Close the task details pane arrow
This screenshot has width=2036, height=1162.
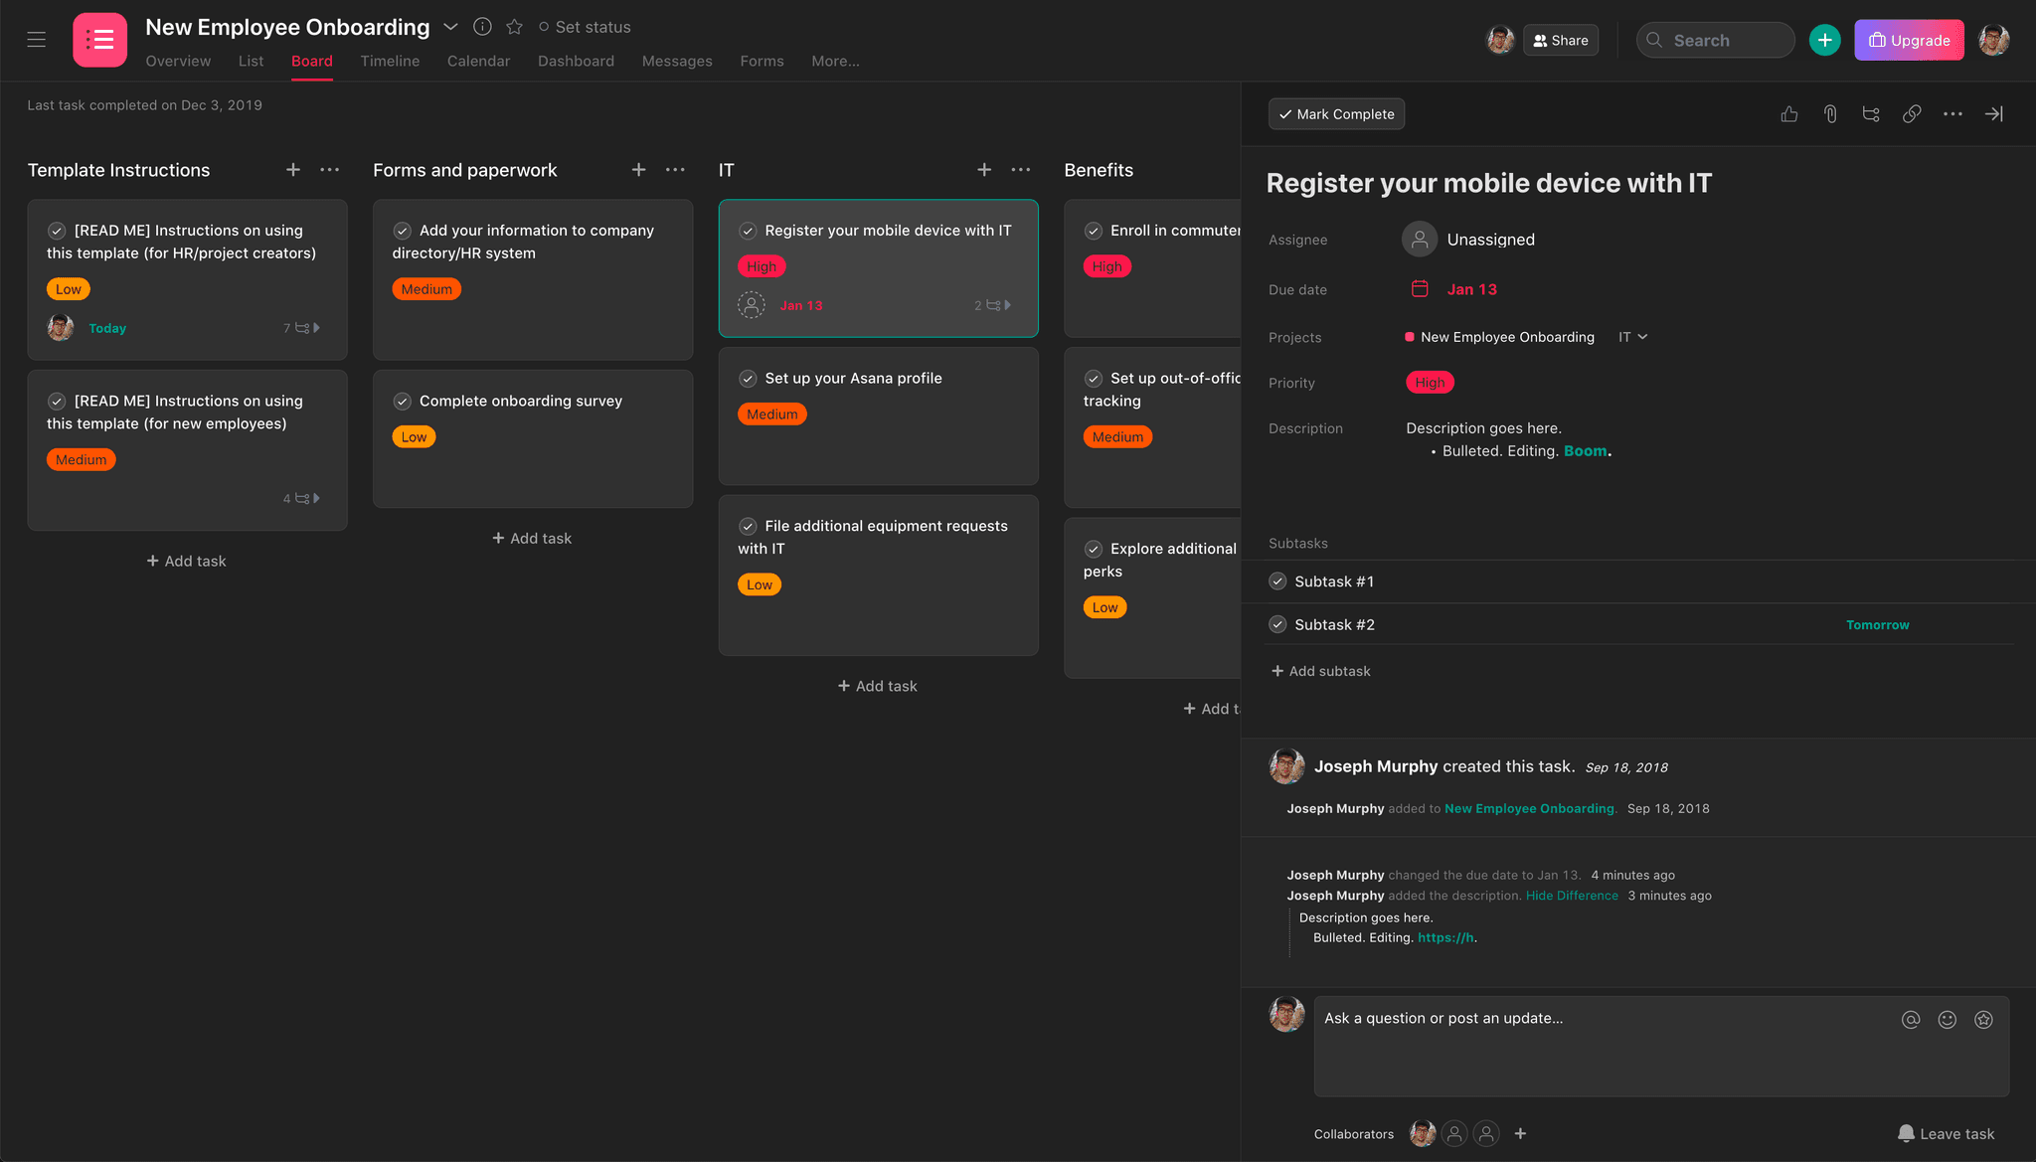(1993, 114)
